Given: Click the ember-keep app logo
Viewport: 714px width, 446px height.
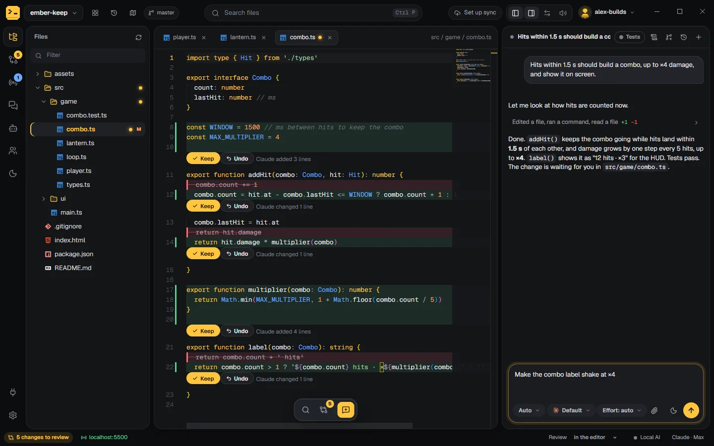Looking at the screenshot, I should [13, 12].
